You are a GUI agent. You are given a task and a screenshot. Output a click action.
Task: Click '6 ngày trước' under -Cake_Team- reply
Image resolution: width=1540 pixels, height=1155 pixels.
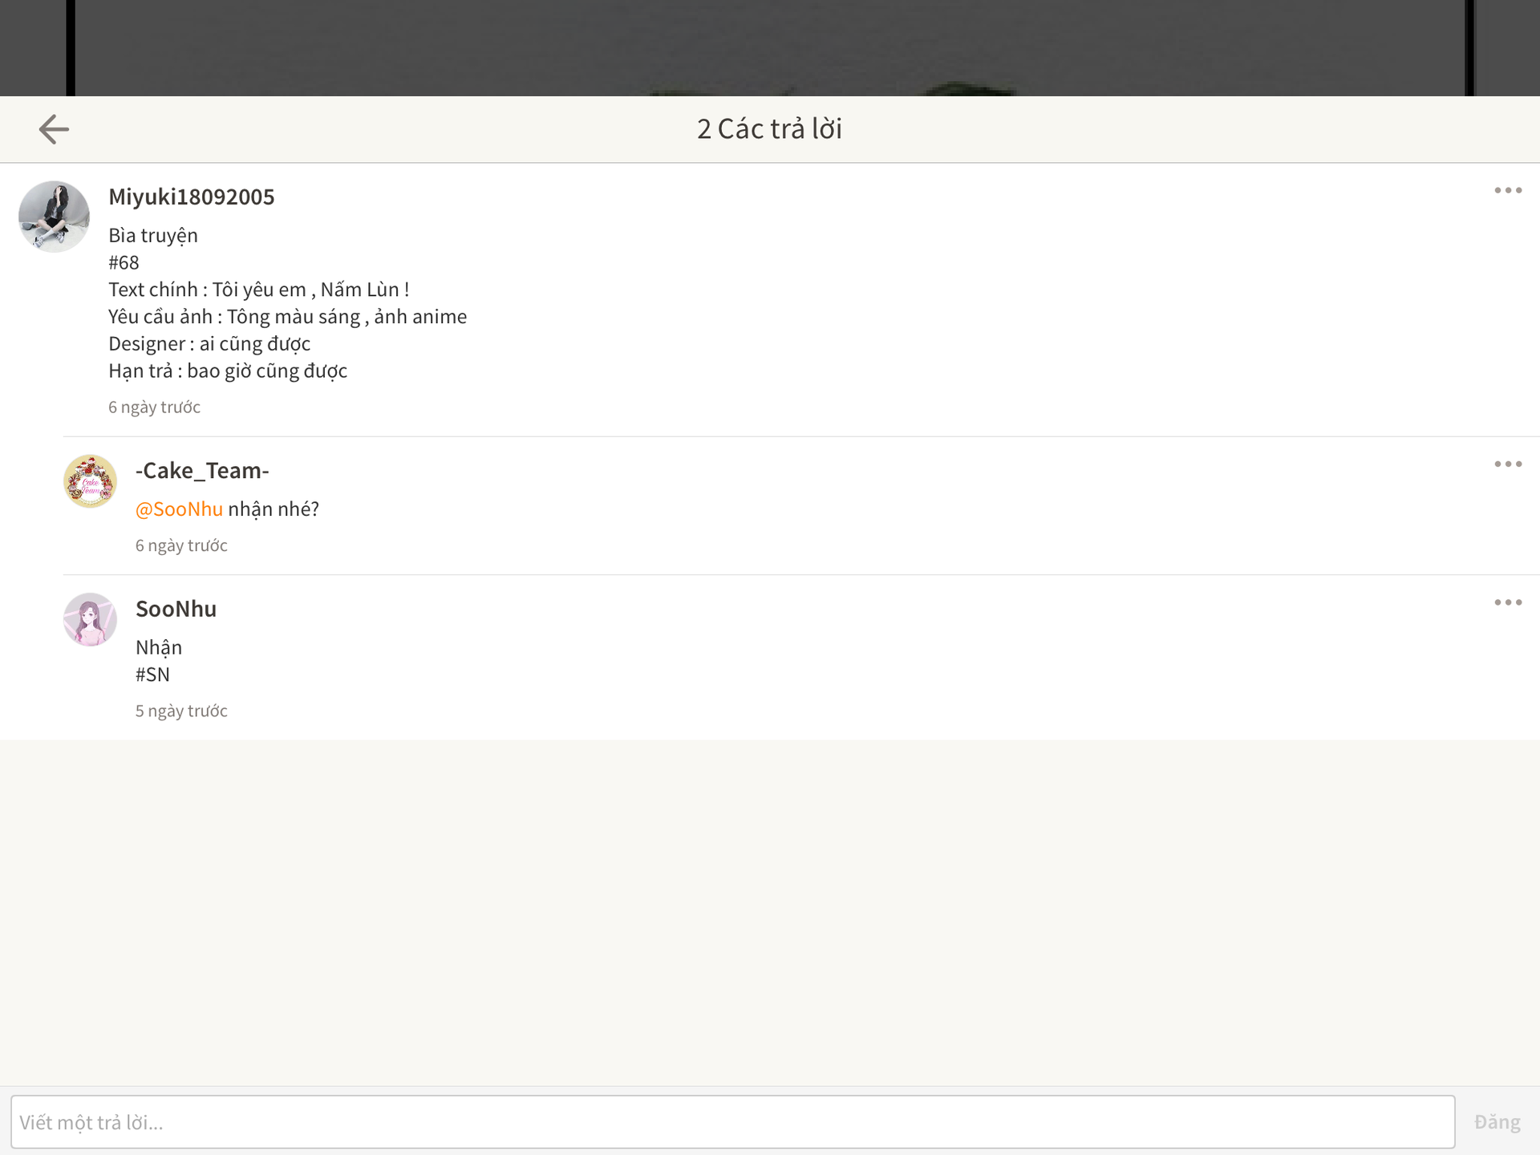181,546
